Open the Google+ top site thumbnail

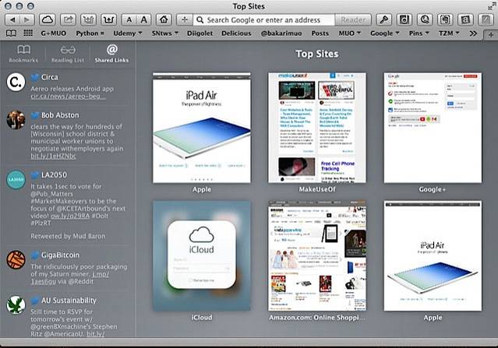433,128
